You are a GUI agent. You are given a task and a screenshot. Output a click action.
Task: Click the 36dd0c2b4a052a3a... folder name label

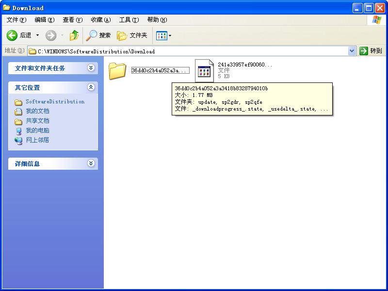coord(161,70)
